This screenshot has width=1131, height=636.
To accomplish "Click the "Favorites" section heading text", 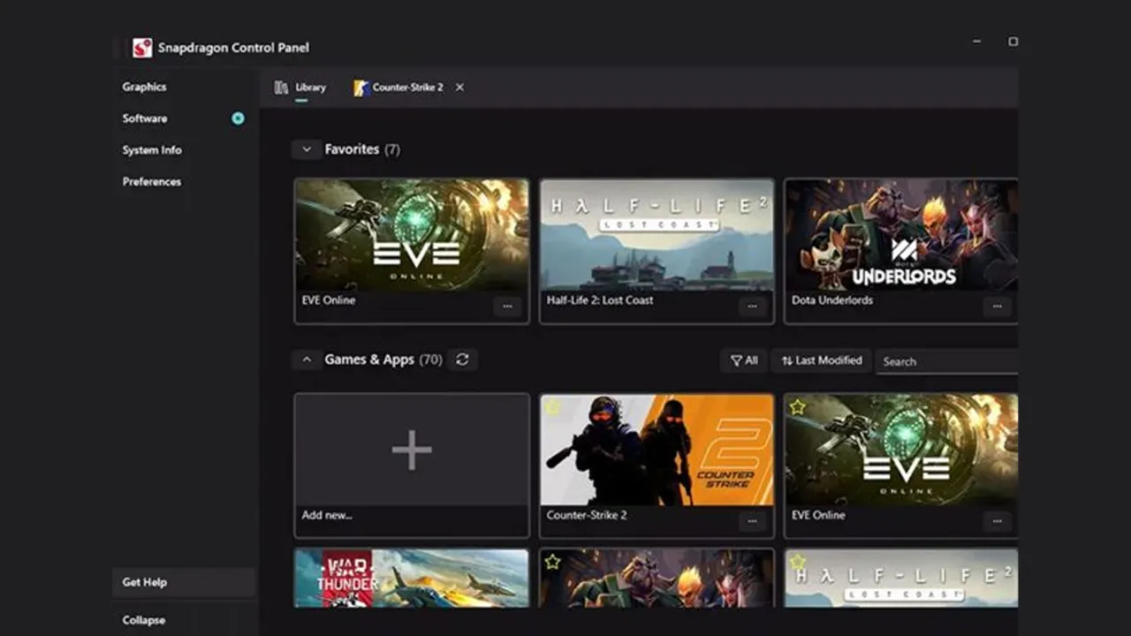I will 352,149.
